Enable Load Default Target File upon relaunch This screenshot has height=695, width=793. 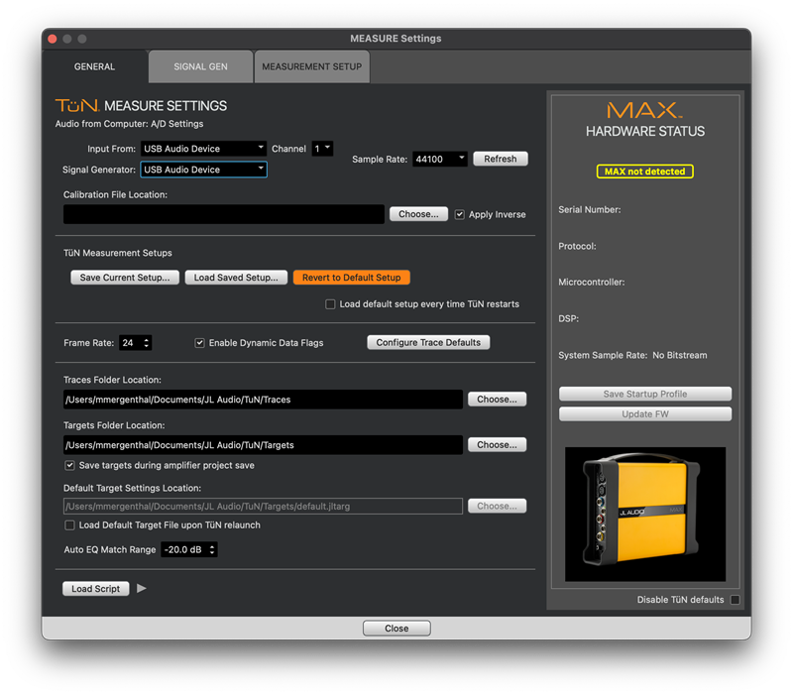point(69,525)
